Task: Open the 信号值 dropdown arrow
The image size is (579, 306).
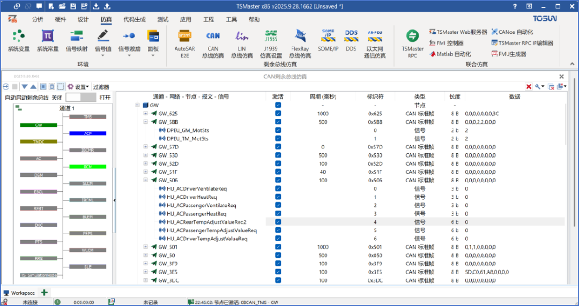Action: (103, 56)
